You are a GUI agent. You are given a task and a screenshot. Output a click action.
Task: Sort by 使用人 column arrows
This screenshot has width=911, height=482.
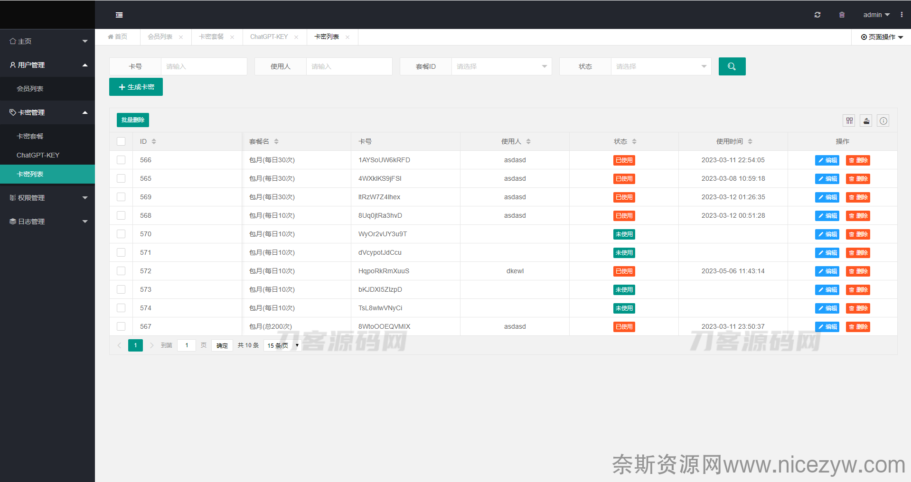(x=528, y=141)
